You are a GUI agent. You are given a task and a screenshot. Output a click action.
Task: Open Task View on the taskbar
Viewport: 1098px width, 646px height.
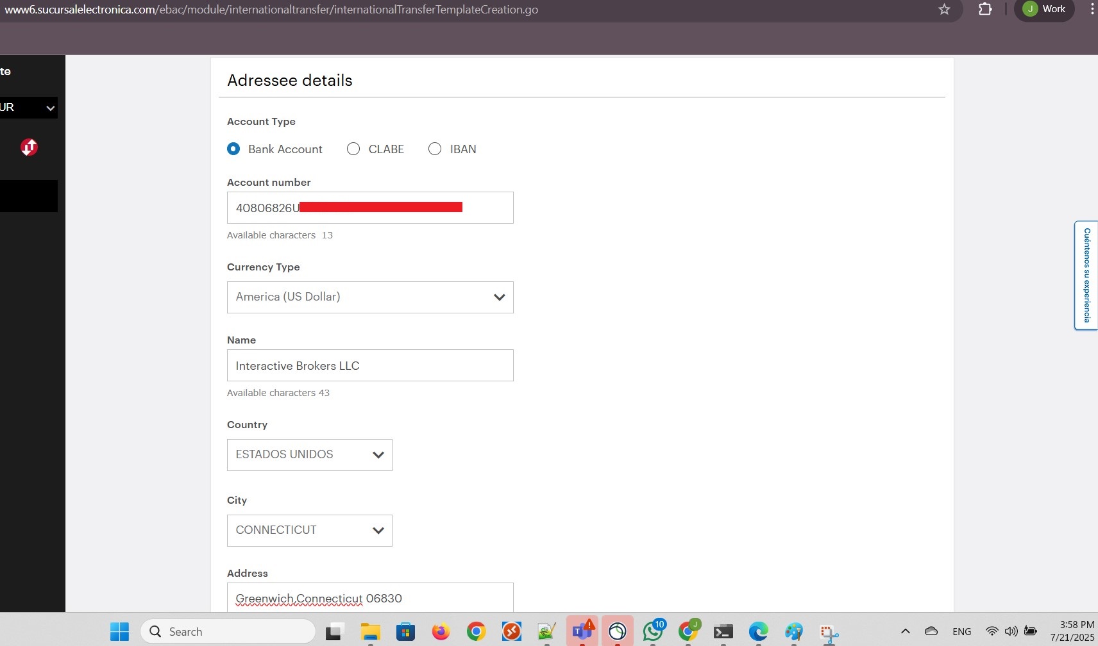pyautogui.click(x=335, y=632)
